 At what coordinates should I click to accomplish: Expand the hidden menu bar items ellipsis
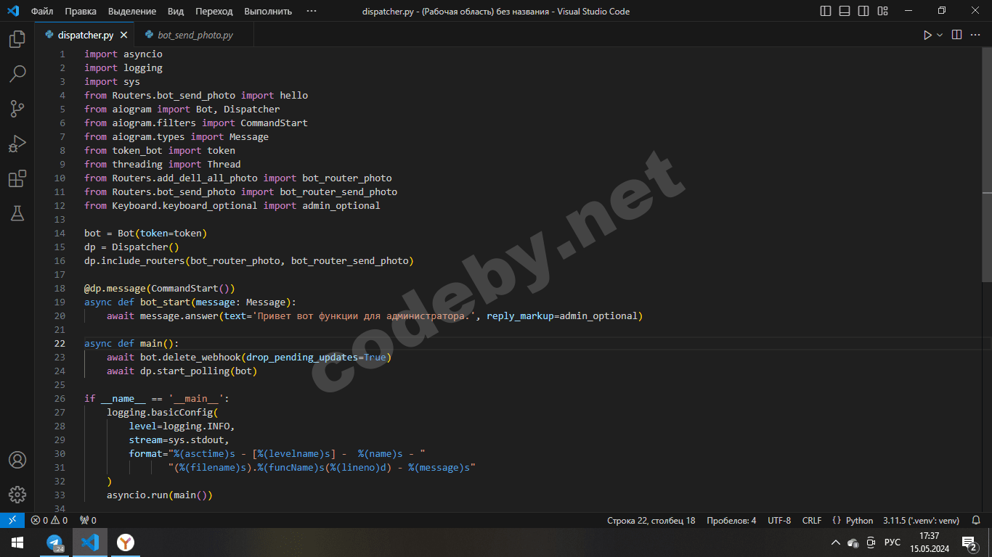point(312,11)
